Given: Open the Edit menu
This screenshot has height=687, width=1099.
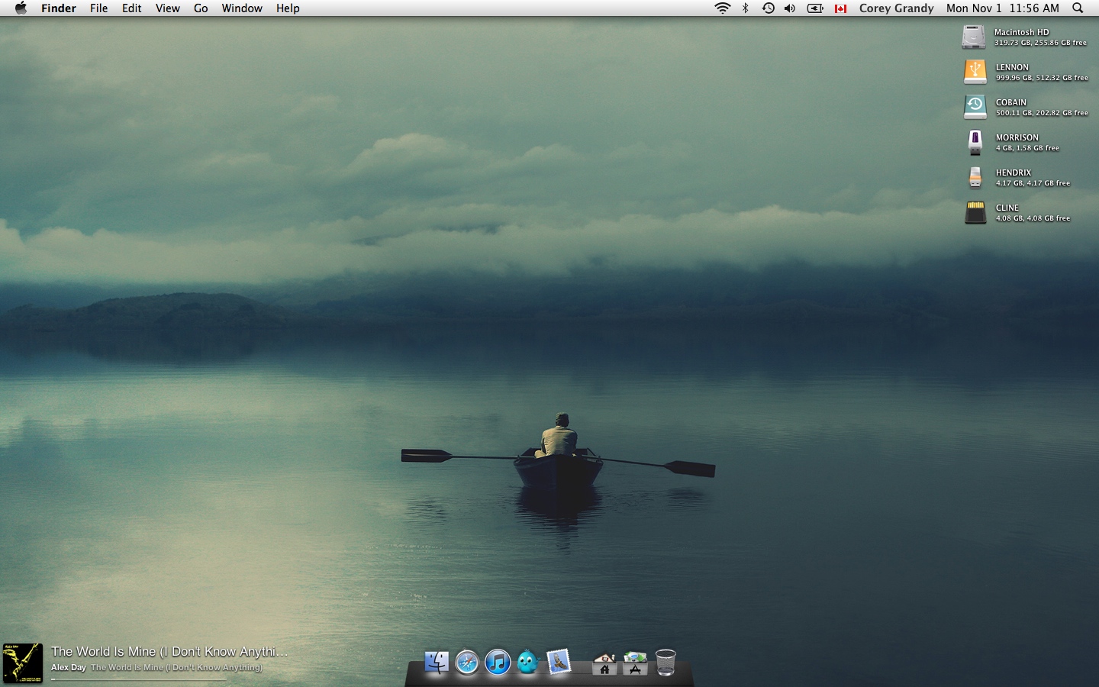Looking at the screenshot, I should pyautogui.click(x=132, y=8).
